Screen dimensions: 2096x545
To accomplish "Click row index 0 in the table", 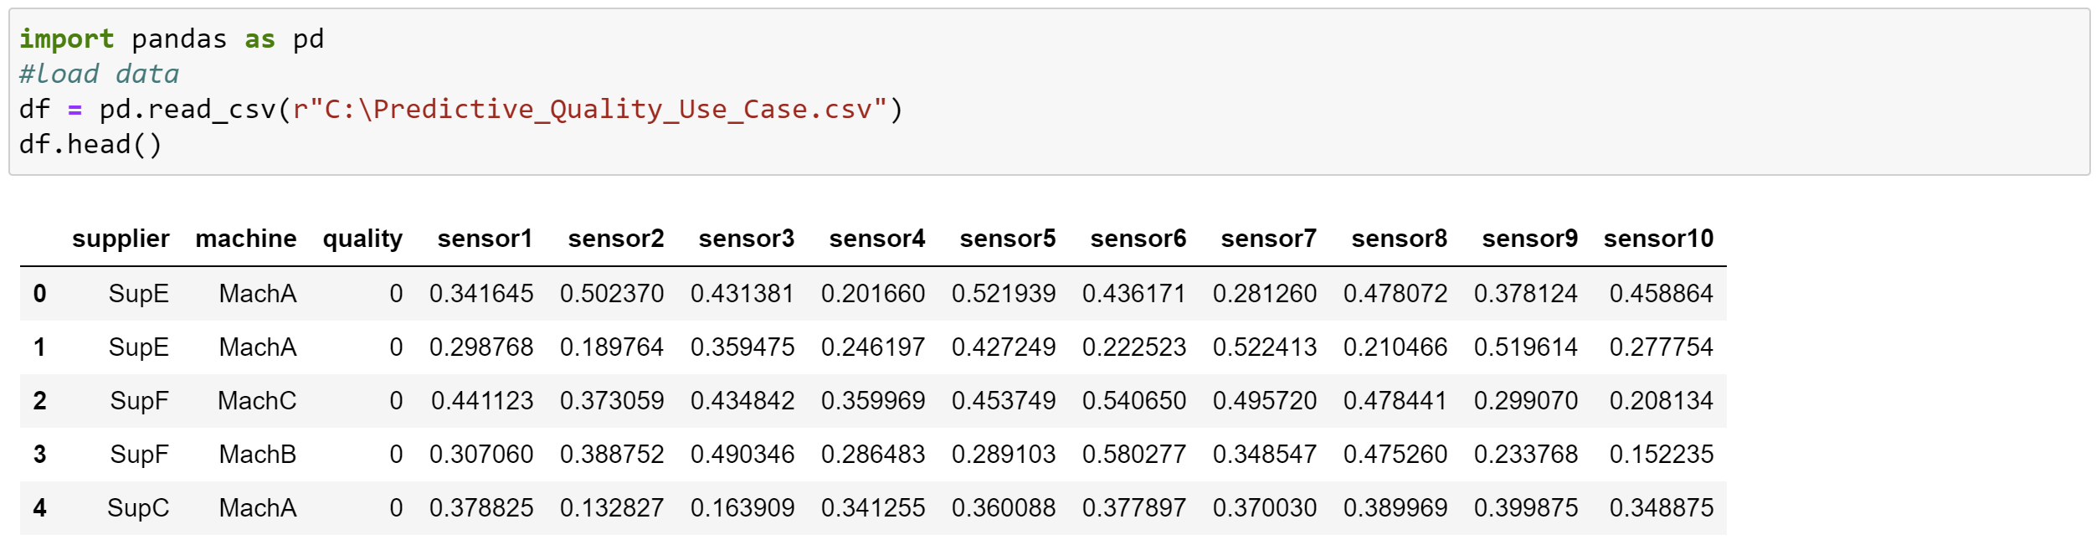I will 39,294.
